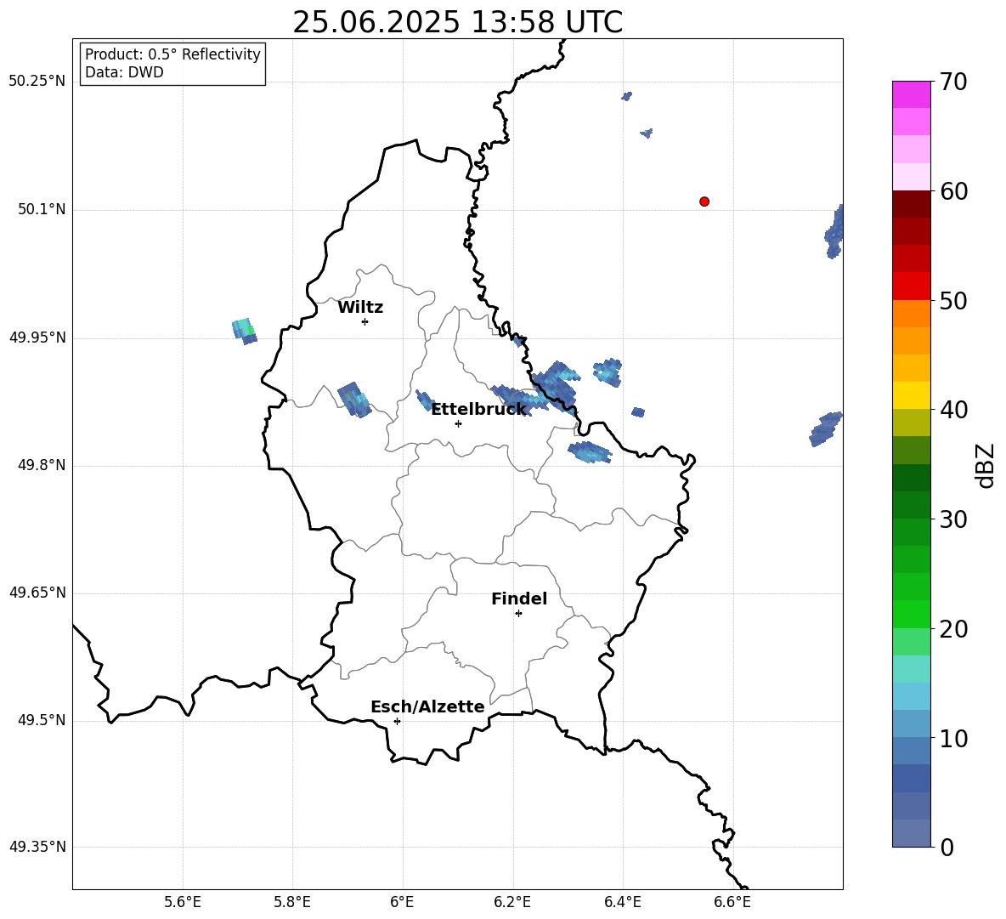
Task: Click the Ettelbruck city label
Action: tap(478, 410)
